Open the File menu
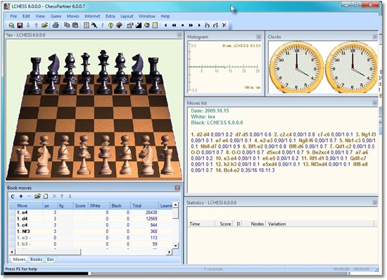This screenshot has height=280, width=387. (13, 16)
